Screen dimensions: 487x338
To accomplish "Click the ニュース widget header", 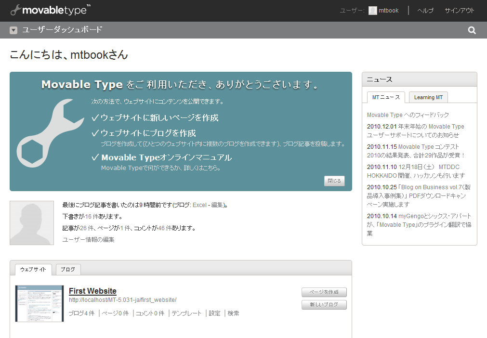I will tap(419, 79).
